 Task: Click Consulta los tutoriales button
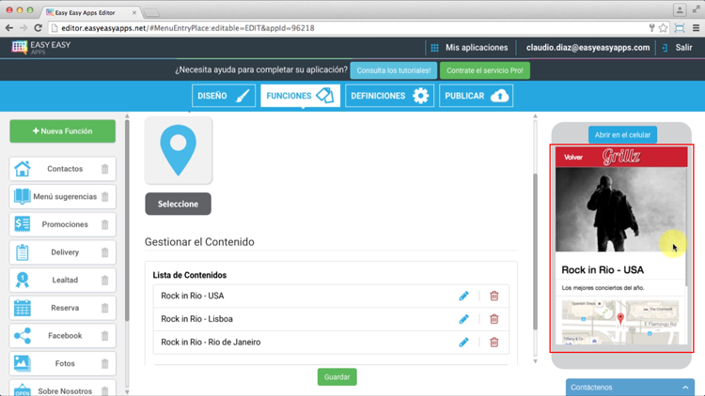tap(394, 70)
